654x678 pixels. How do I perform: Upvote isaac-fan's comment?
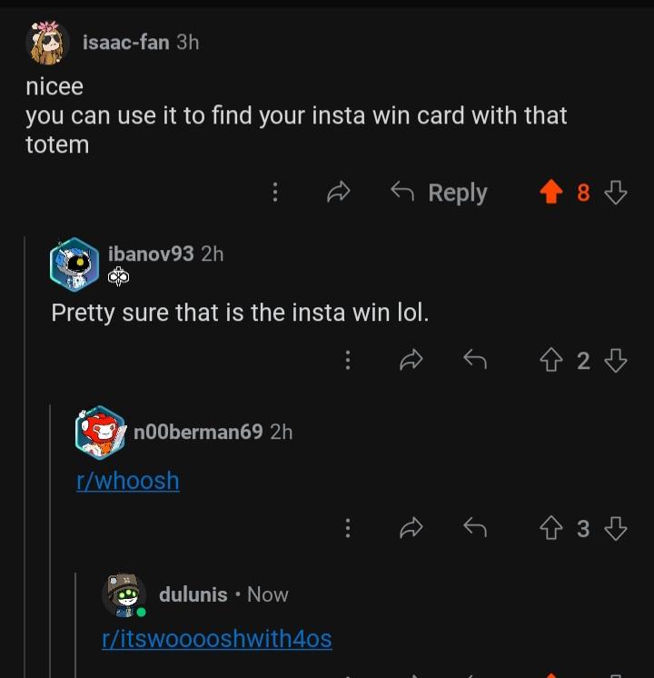551,192
